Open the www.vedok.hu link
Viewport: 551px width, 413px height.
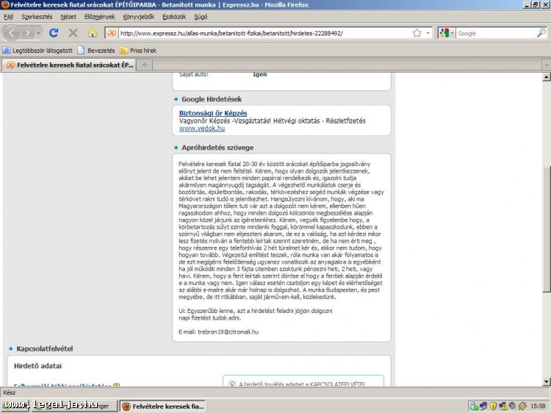pos(202,129)
